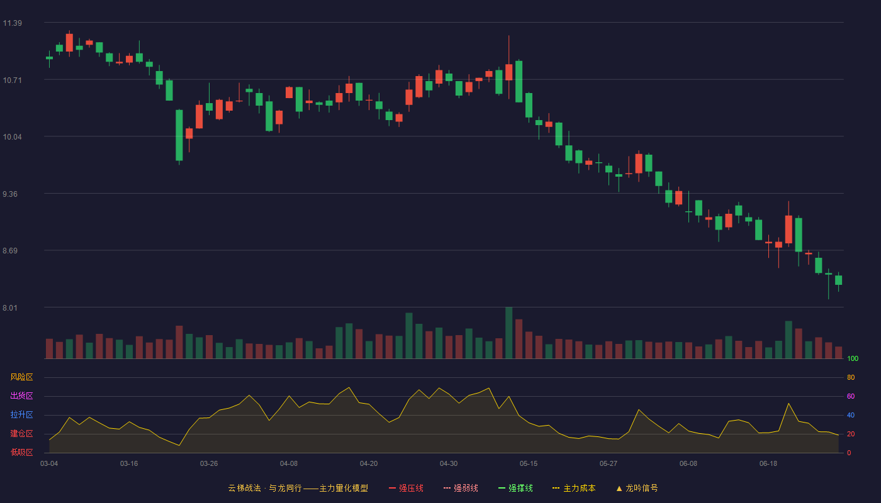Toggle the 龙吟信号 triangle legend entry
The image size is (881, 503).
tap(637, 488)
